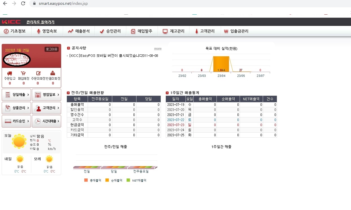Click the orange 23/04 chart bar
The width and height of the screenshot is (351, 210).
click(221, 64)
